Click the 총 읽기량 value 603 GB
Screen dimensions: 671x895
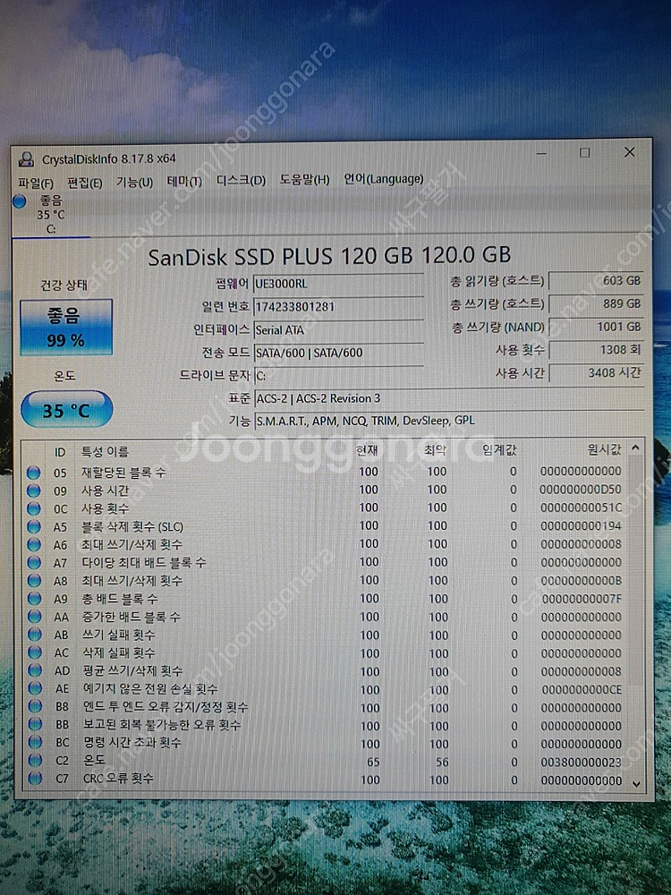point(596,281)
